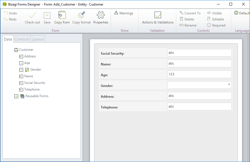
Task: Click the Reusable Forms icon
Action: point(22,96)
